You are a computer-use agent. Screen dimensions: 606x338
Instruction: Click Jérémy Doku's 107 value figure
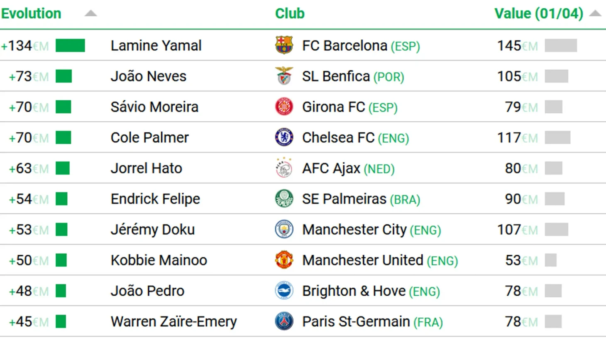point(509,229)
